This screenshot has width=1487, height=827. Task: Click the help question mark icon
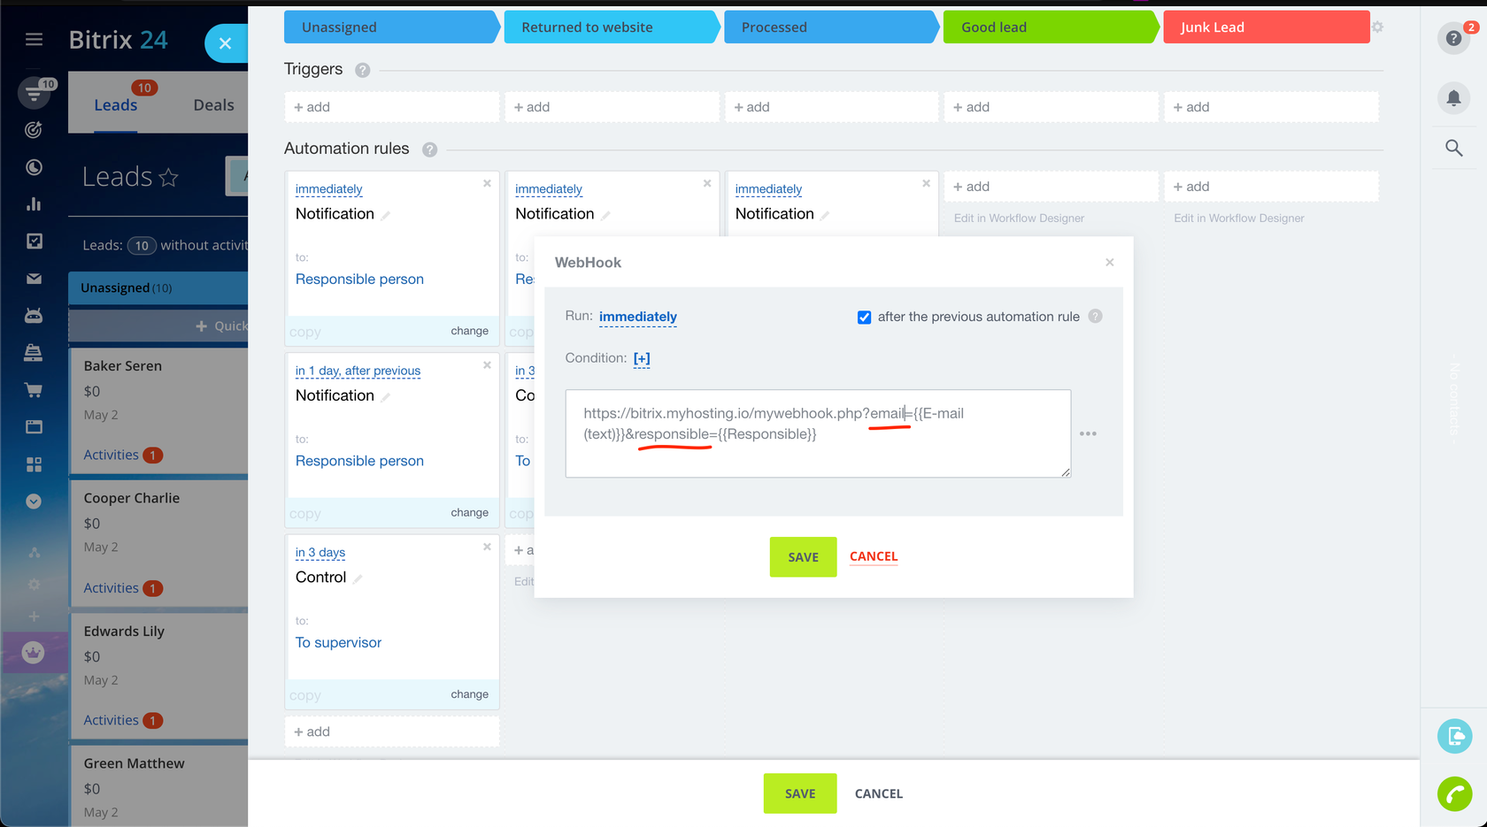point(1453,38)
